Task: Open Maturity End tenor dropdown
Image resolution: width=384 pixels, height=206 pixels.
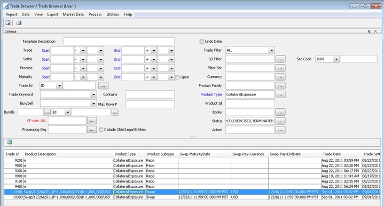Action: coord(171,77)
